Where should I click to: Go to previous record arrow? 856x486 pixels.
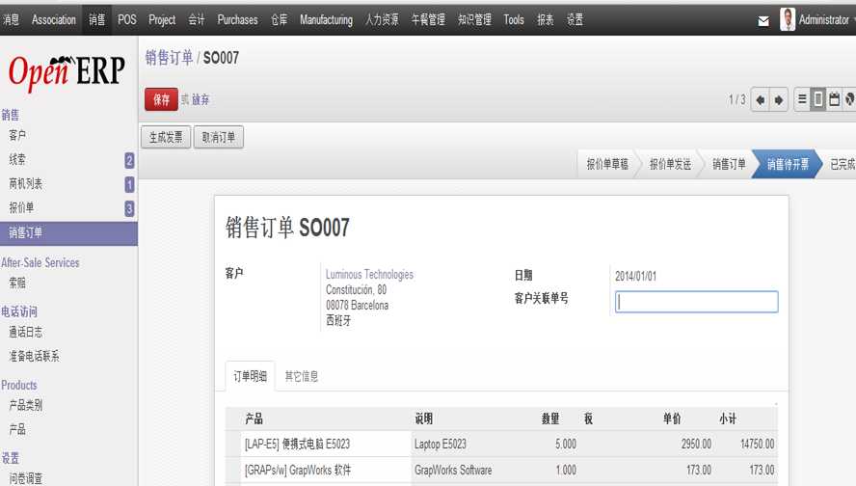coord(760,100)
